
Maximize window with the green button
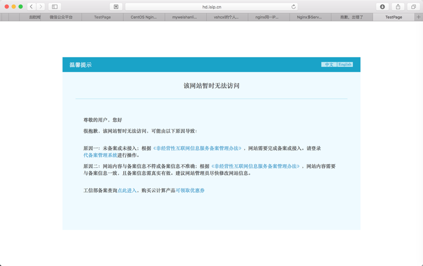[x=21, y=6]
